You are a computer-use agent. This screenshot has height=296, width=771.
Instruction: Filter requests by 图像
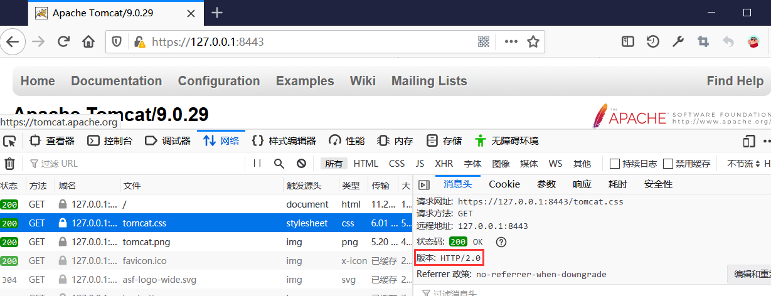coord(501,164)
